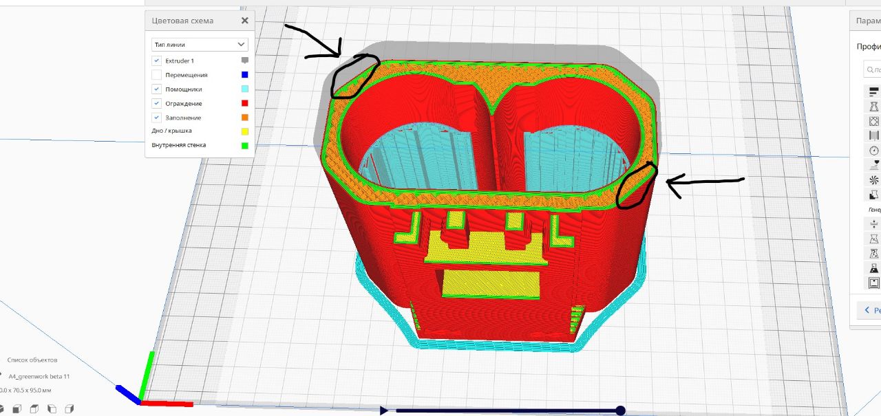881x416 pixels.
Task: Open the flask-shaped settings category icon
Action: tap(874, 268)
